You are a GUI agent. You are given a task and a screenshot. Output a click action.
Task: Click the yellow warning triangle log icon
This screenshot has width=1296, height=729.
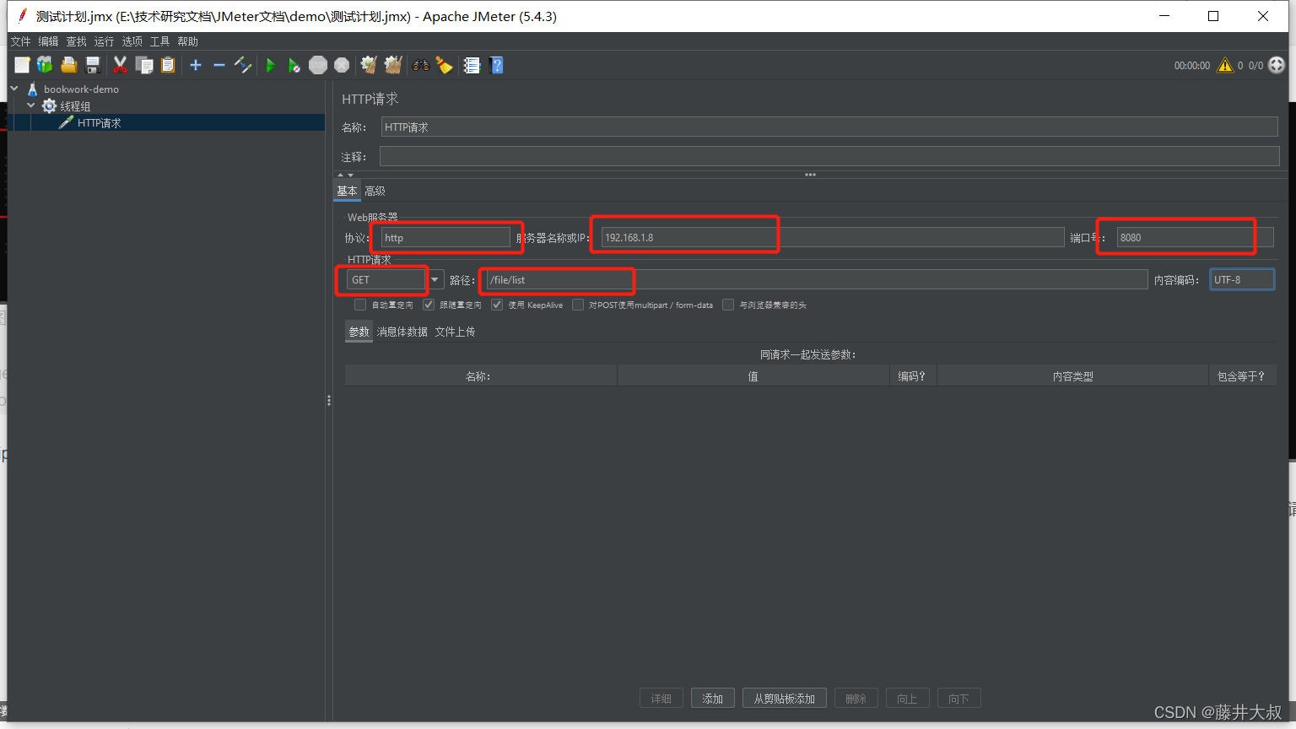click(1225, 65)
